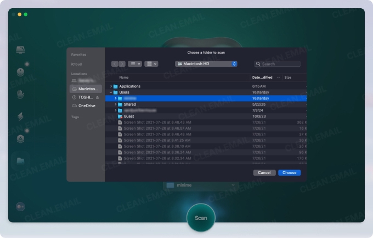Image resolution: width=373 pixels, height=238 pixels.
Task: Eject the TOSHI... drive
Action: (97, 97)
